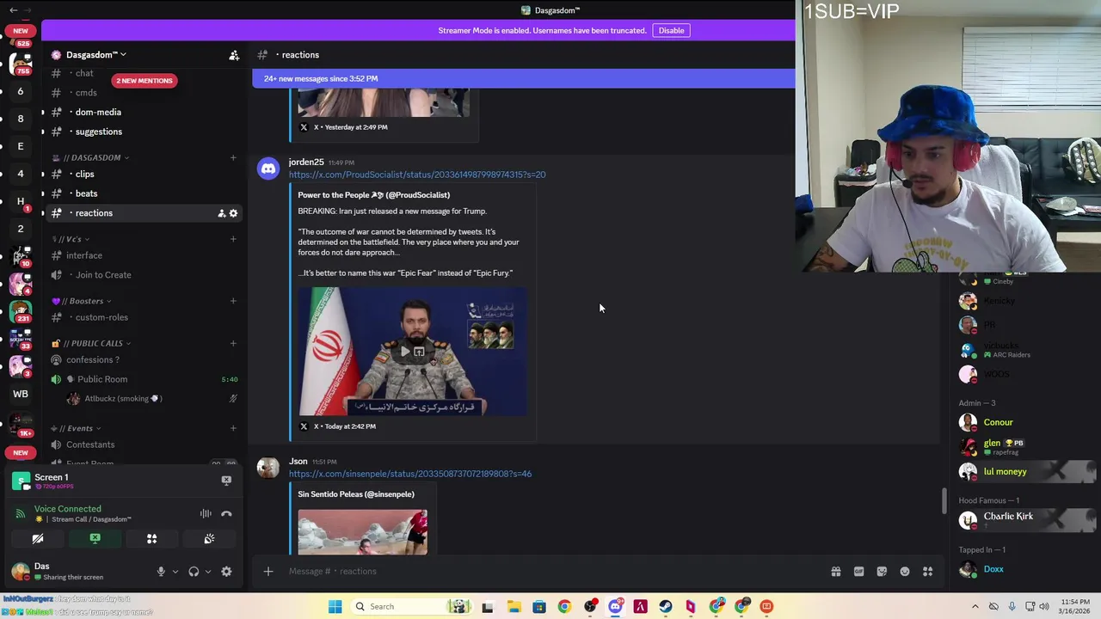Open apps launcher in message bar

point(928,572)
